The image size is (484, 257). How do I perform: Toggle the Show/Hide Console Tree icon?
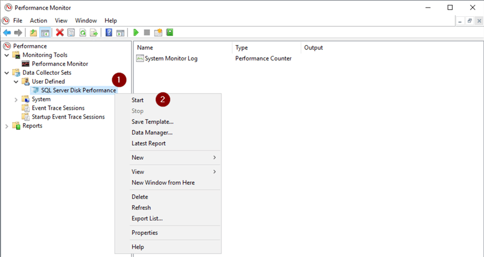click(45, 32)
